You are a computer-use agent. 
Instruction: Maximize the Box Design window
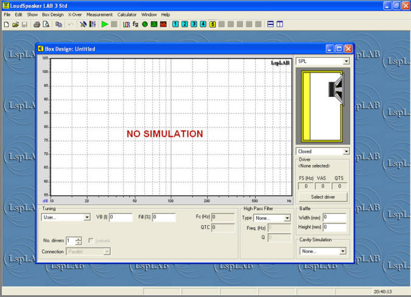(339, 49)
